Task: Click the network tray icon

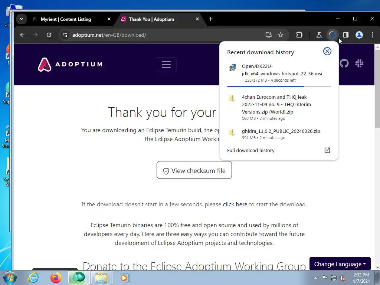Action: pos(334,278)
